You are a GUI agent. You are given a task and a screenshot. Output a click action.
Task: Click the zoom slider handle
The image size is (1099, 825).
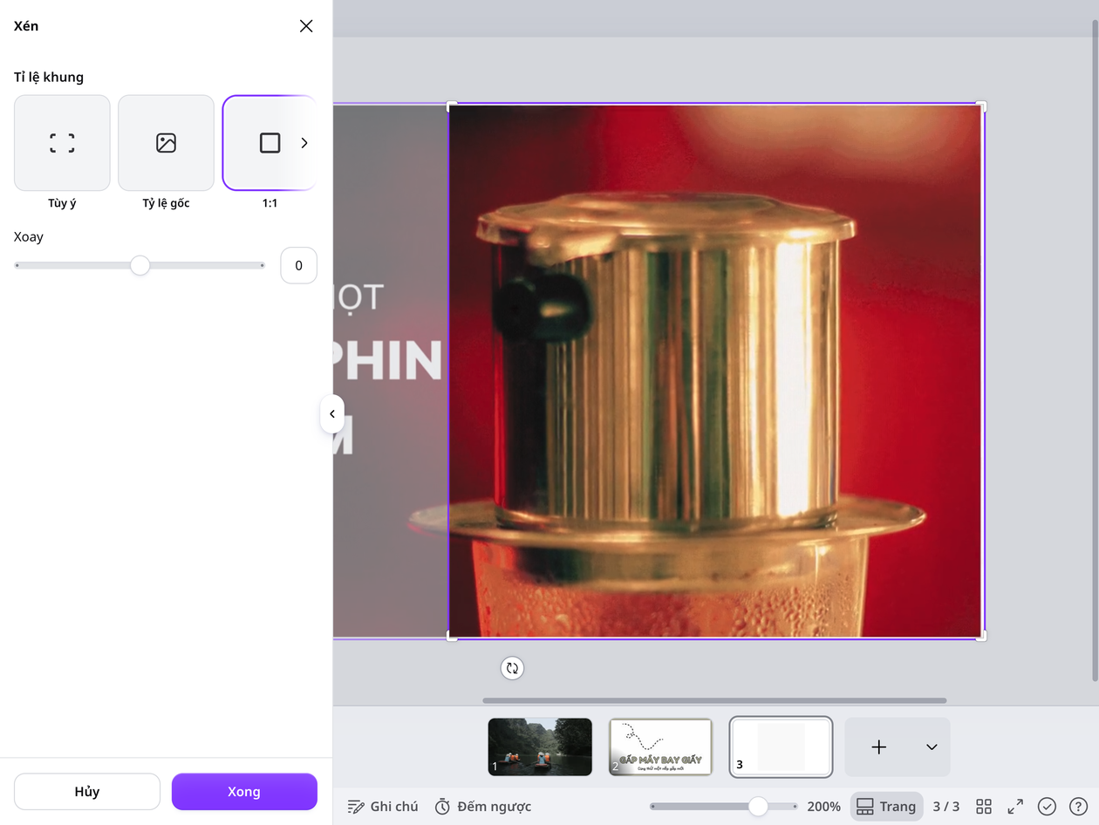tap(758, 807)
